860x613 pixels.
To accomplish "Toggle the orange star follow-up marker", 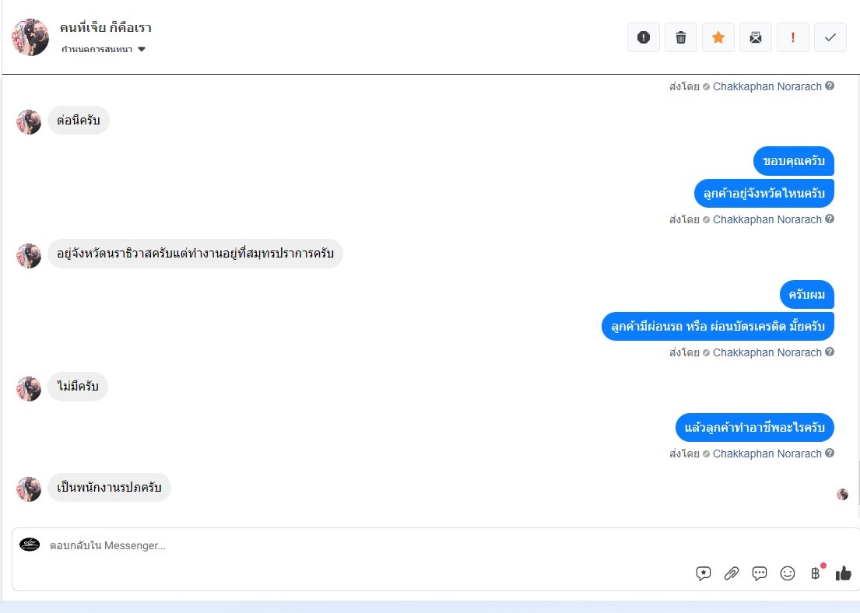I will [x=718, y=37].
